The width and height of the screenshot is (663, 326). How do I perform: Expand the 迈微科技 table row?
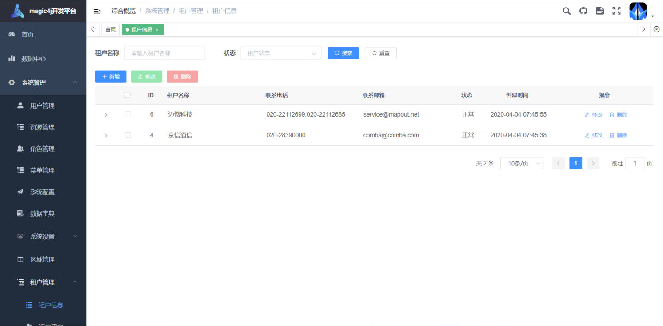(x=106, y=114)
